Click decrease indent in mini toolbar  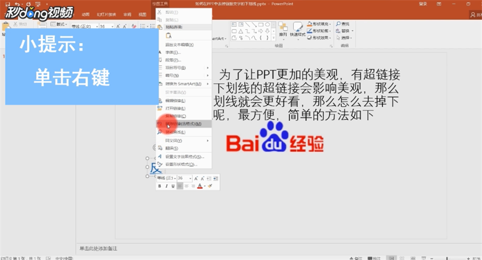(209, 178)
